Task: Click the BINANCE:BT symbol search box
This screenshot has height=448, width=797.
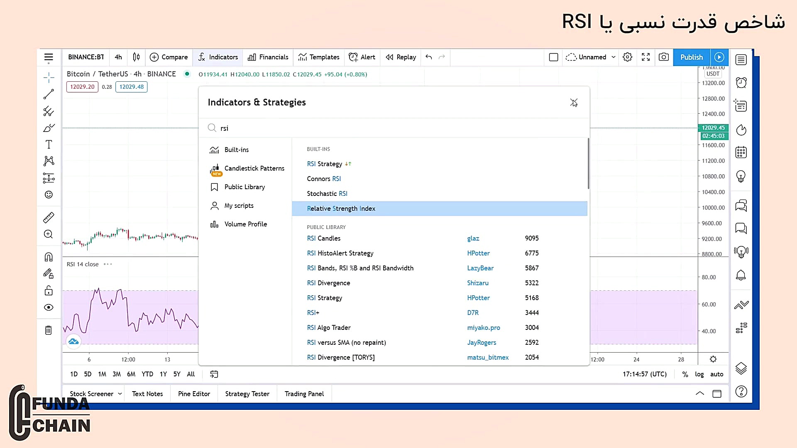Action: [x=86, y=57]
